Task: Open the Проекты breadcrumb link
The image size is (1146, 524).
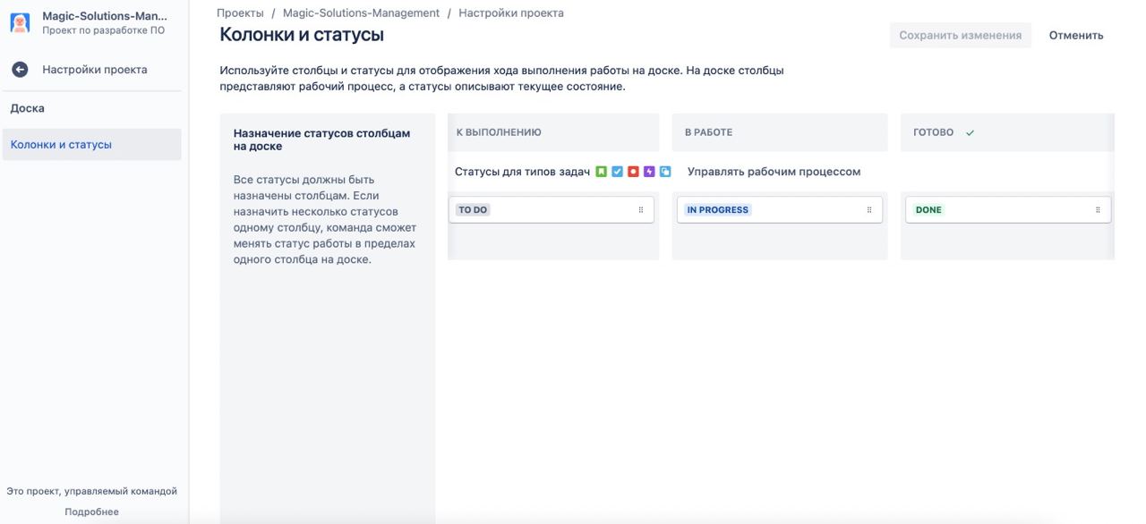Action: coord(240,13)
